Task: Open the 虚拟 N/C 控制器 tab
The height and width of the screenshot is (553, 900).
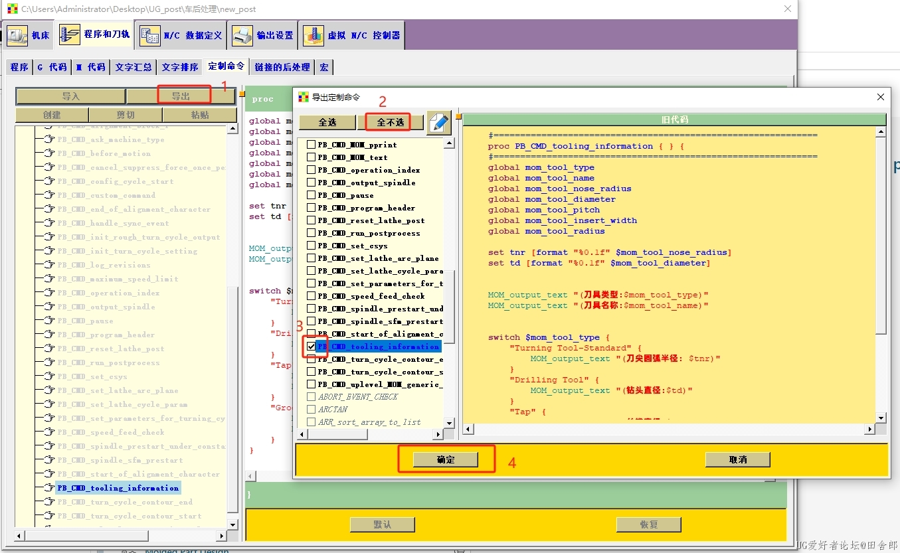Action: (x=351, y=35)
